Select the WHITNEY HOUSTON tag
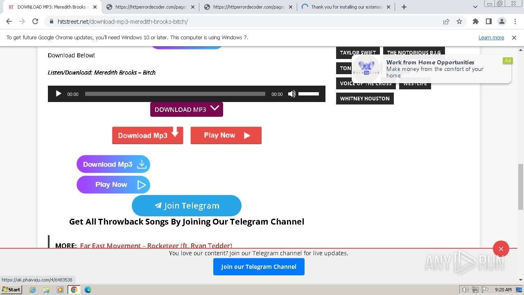 point(365,98)
